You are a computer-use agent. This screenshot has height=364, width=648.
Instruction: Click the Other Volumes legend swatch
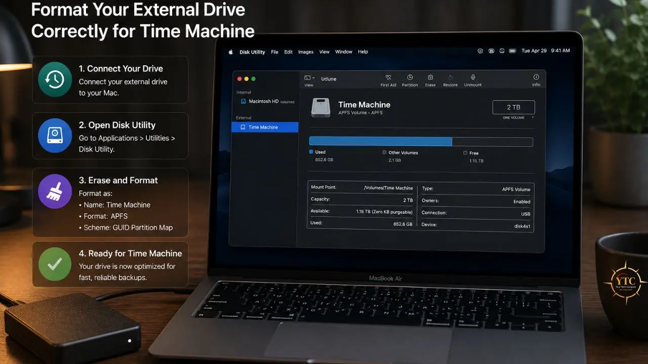click(385, 152)
